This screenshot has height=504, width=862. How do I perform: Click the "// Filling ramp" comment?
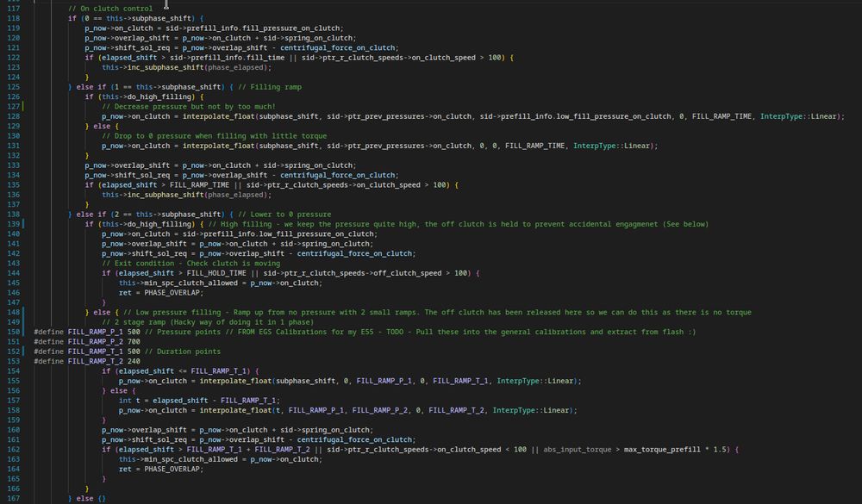269,87
